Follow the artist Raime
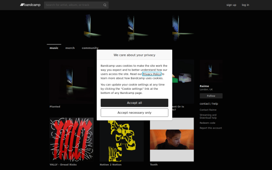Image resolution: width=272 pixels, height=170 pixels. [211, 96]
